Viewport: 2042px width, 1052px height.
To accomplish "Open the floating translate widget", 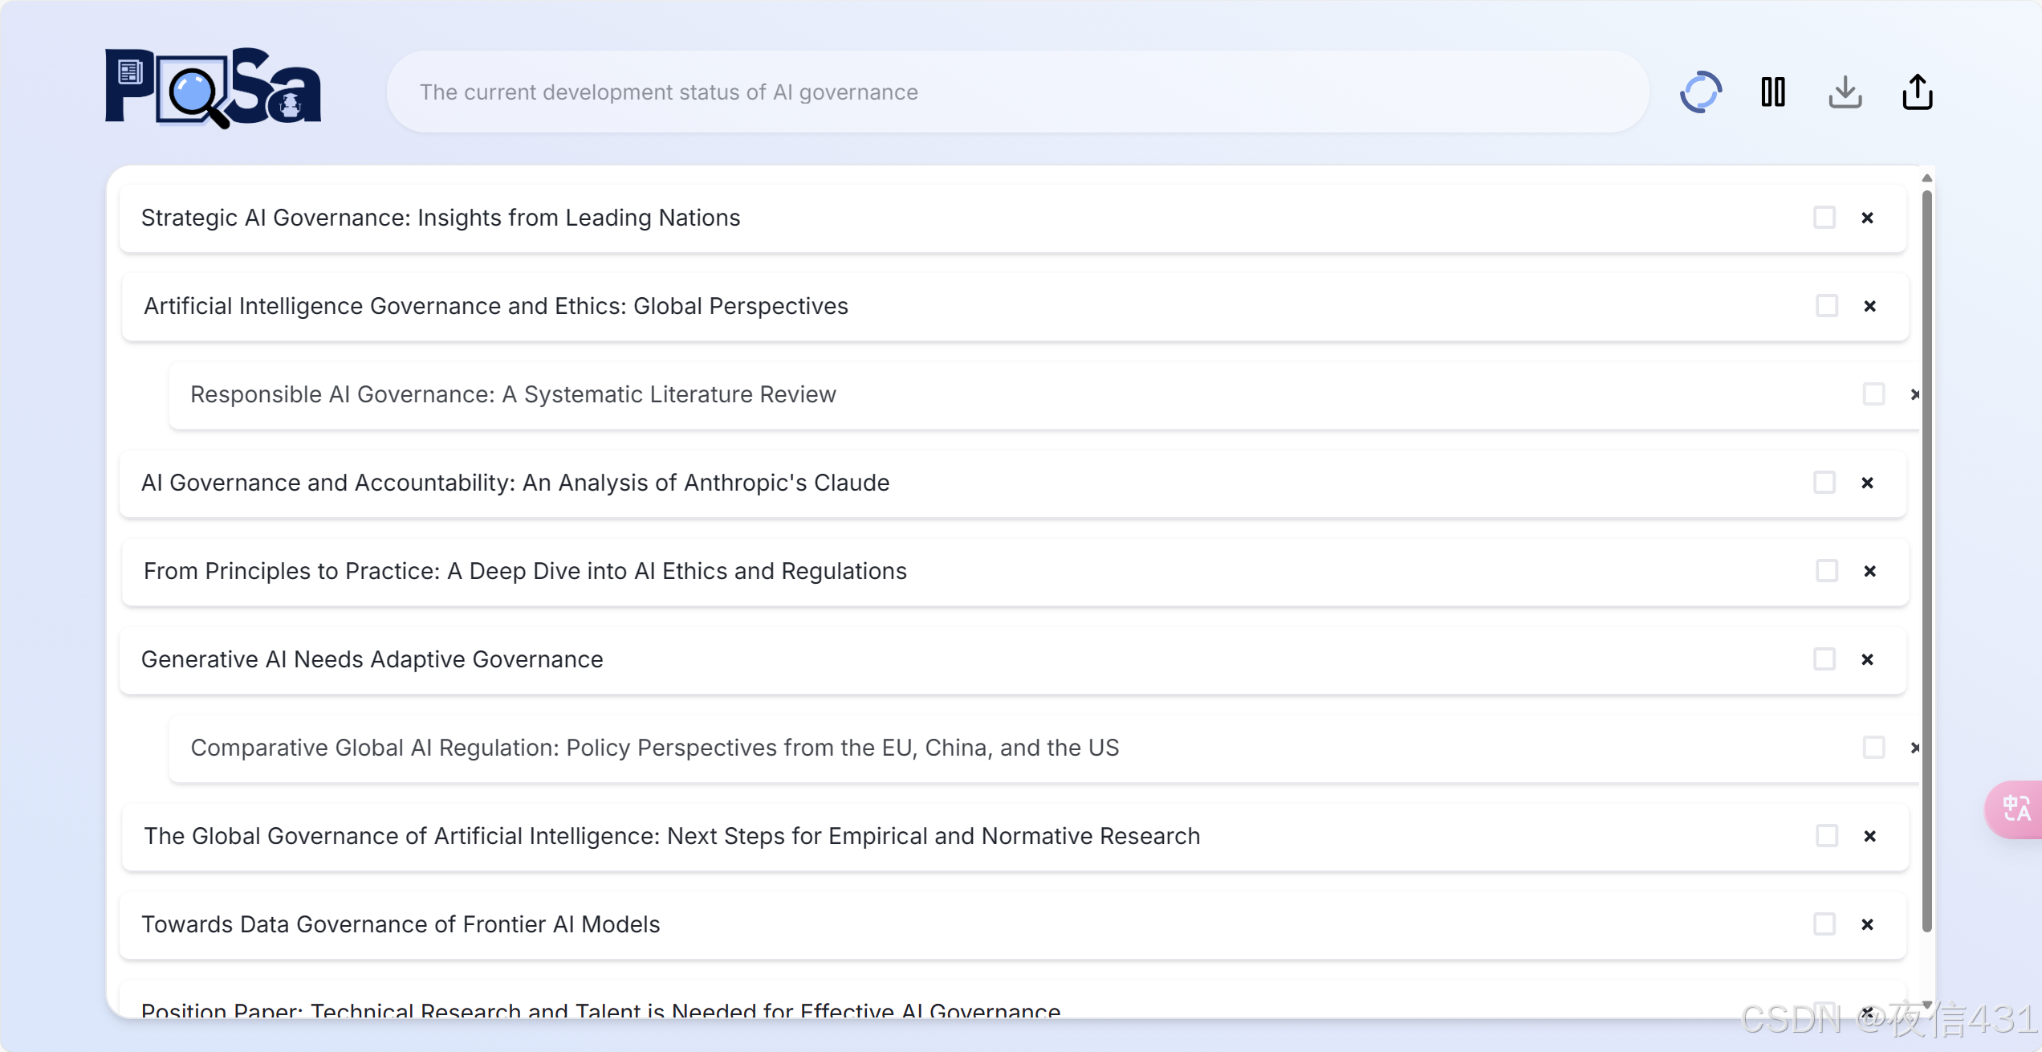I will [x=2016, y=809].
